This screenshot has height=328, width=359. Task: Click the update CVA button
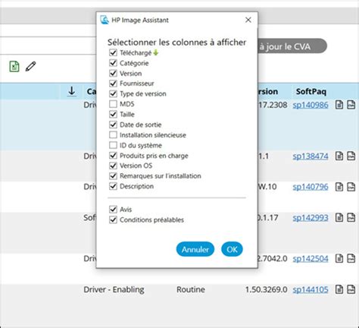click(x=292, y=46)
